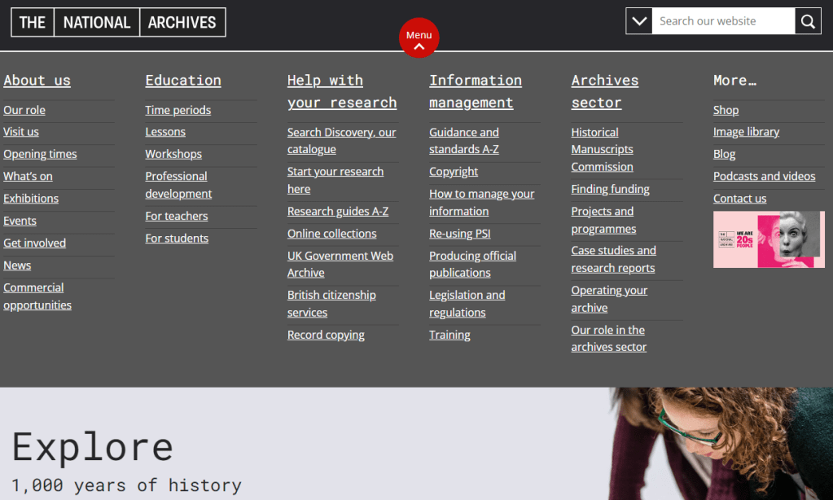The height and width of the screenshot is (500, 833).
Task: Open the Archives sector heading
Action: tap(604, 91)
